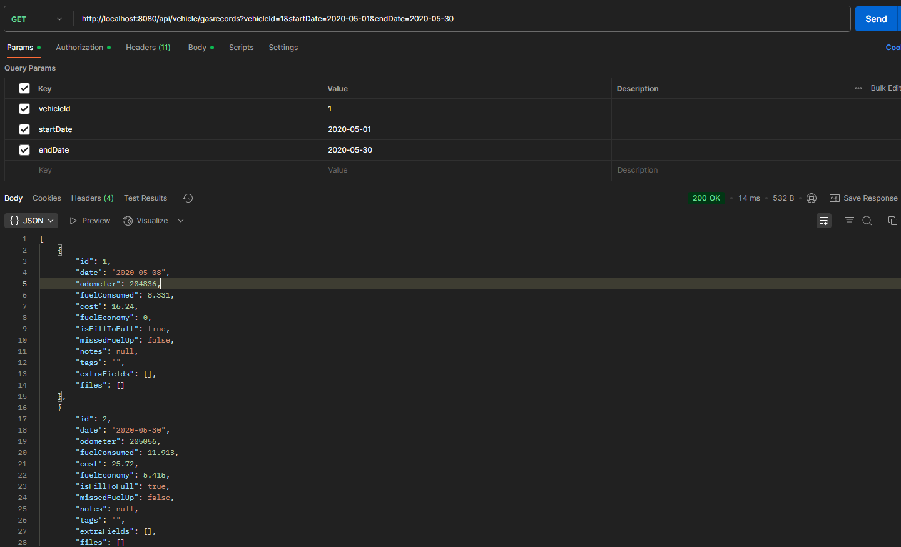Screen dimensions: 901x547
Task: Click the response history clock icon
Action: pyautogui.click(x=188, y=198)
